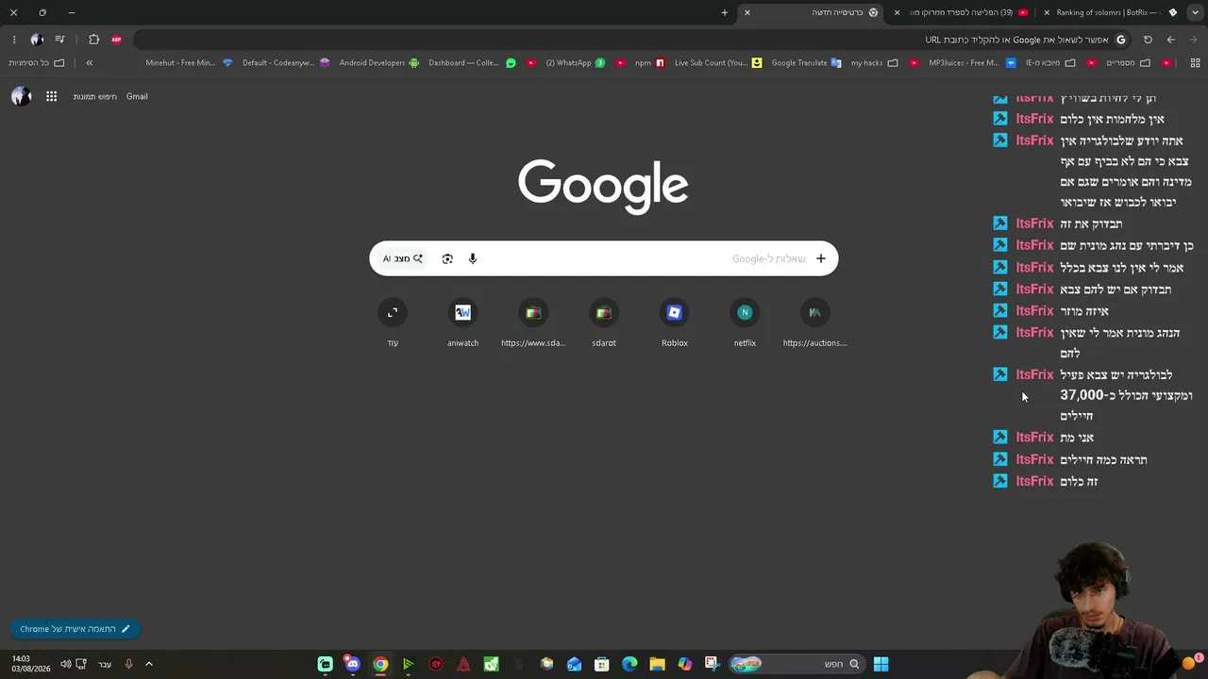Open the aniwatch shortcut

click(462, 323)
